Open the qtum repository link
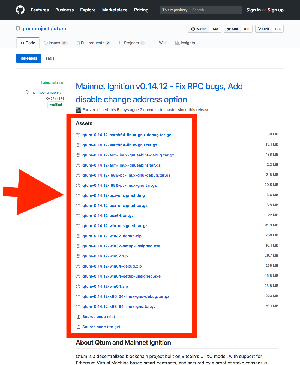The image size is (300, 365). [60, 29]
